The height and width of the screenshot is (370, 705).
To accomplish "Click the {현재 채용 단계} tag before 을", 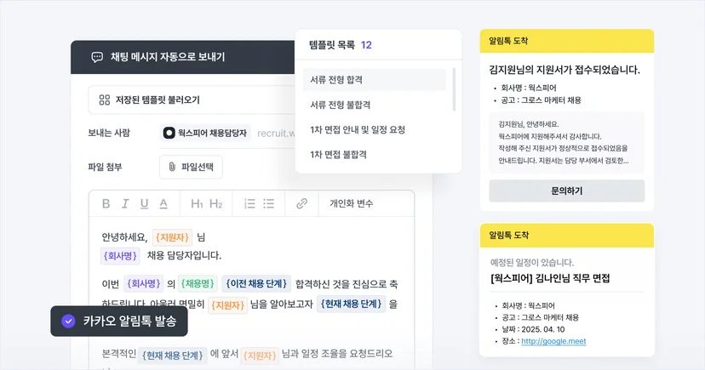I will coord(351,304).
